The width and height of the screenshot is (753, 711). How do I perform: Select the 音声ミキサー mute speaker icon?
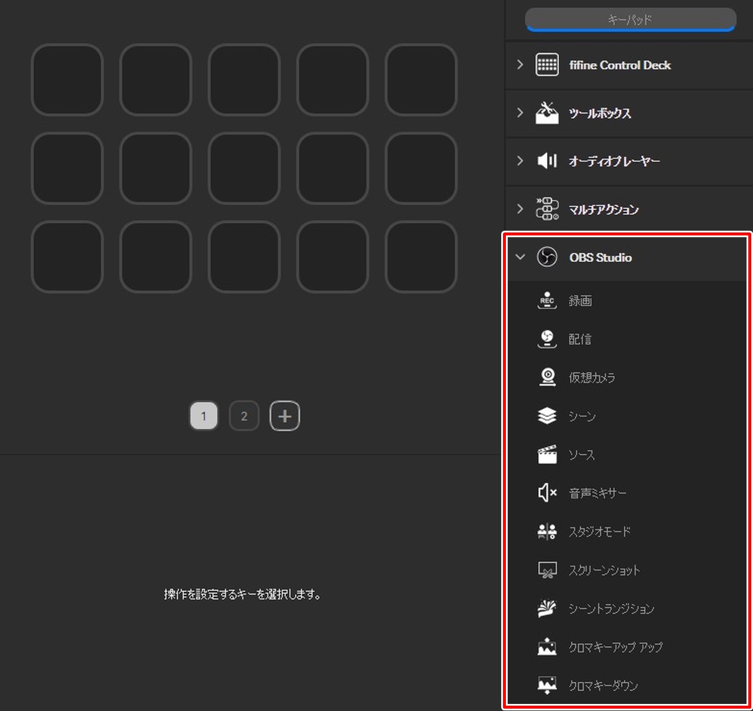tap(547, 493)
